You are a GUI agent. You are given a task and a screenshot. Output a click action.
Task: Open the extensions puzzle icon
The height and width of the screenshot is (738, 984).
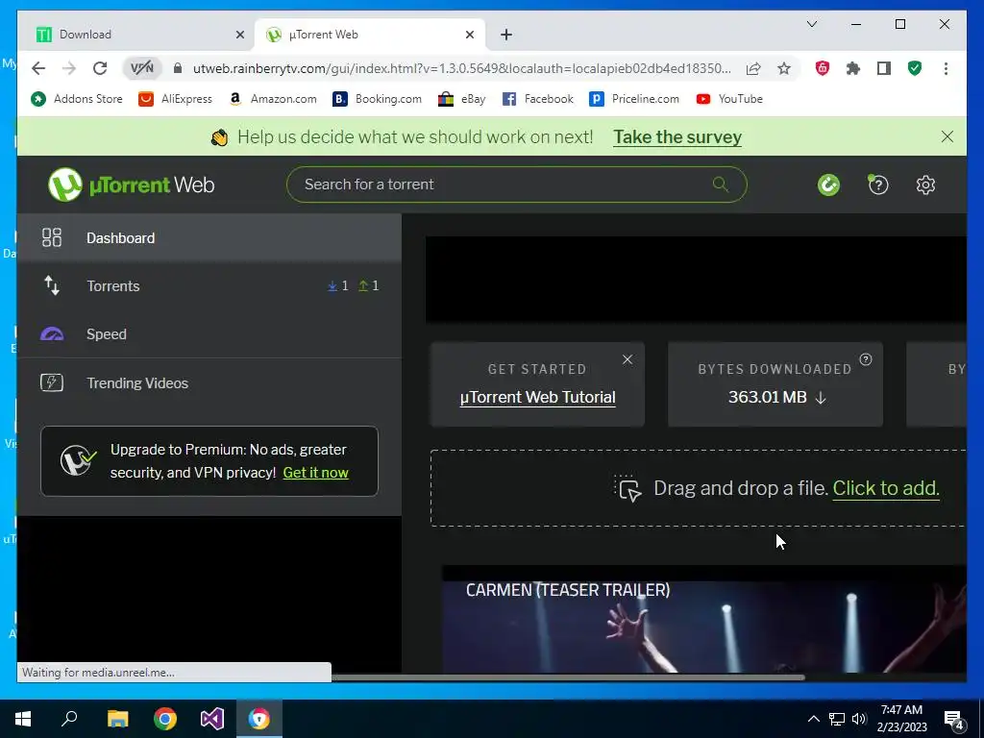point(853,68)
